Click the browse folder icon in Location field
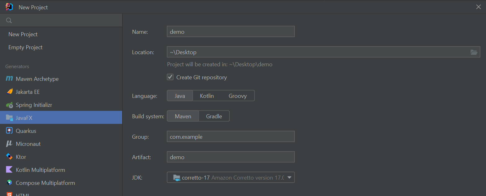Image resolution: width=486 pixels, height=196 pixels. point(474,52)
